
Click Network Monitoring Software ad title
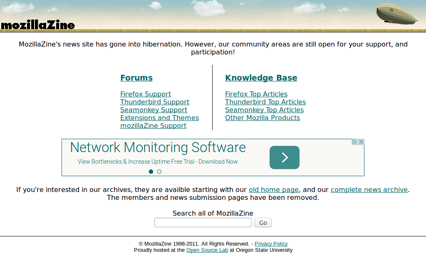tap(158, 148)
